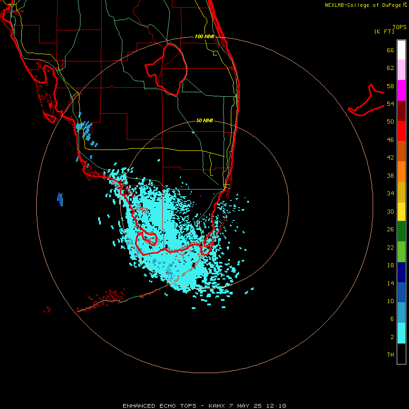Click the dark green swatch in the color scale
409x409 pixels.
[x=401, y=231]
